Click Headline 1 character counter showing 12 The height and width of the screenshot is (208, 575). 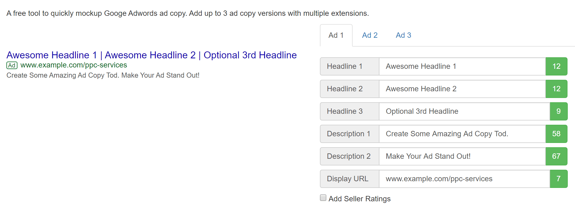(x=556, y=66)
